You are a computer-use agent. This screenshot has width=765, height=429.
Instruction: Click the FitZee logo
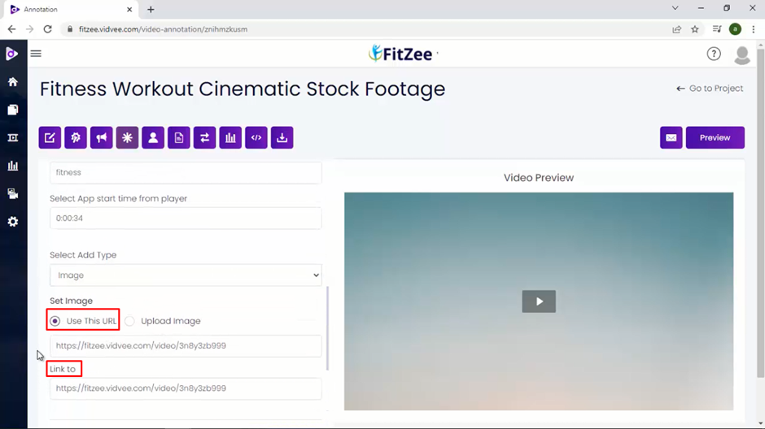tap(401, 54)
